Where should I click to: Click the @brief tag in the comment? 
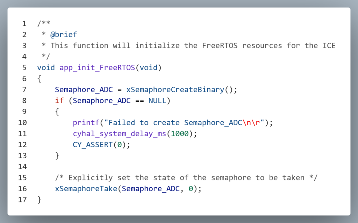[64, 35]
